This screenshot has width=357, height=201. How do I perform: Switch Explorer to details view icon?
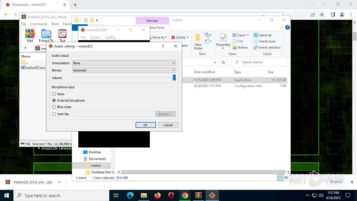280,178
